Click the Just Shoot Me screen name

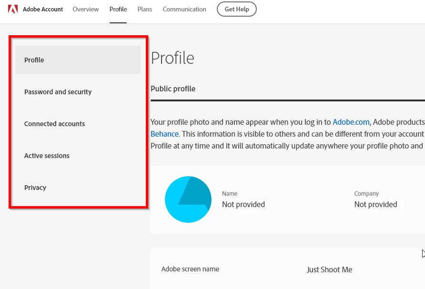(x=330, y=270)
